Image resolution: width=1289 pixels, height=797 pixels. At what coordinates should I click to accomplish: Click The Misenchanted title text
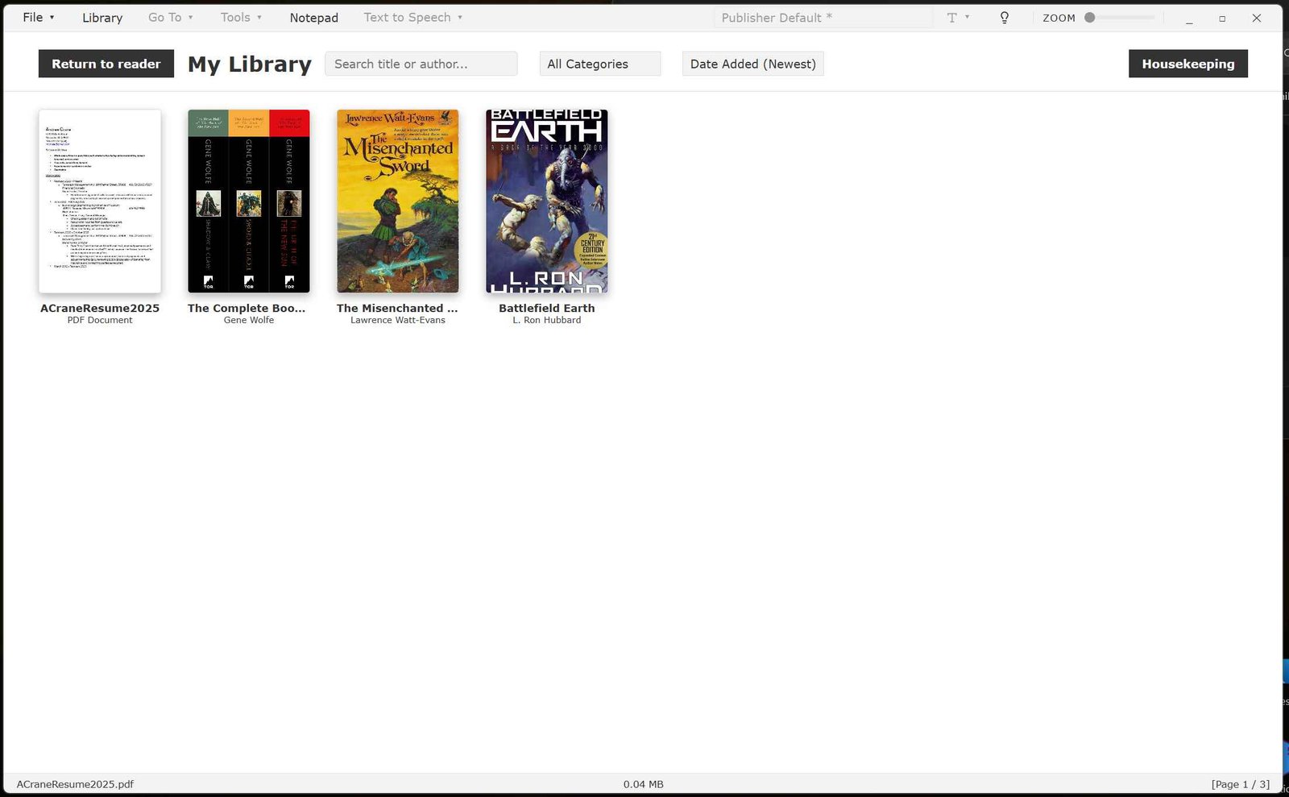[x=397, y=308]
